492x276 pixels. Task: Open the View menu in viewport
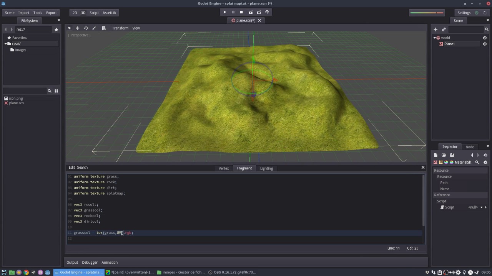[136, 28]
